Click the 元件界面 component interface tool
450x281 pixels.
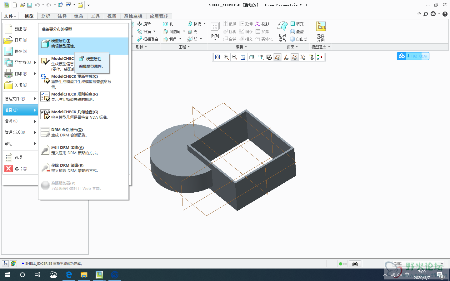point(321,31)
